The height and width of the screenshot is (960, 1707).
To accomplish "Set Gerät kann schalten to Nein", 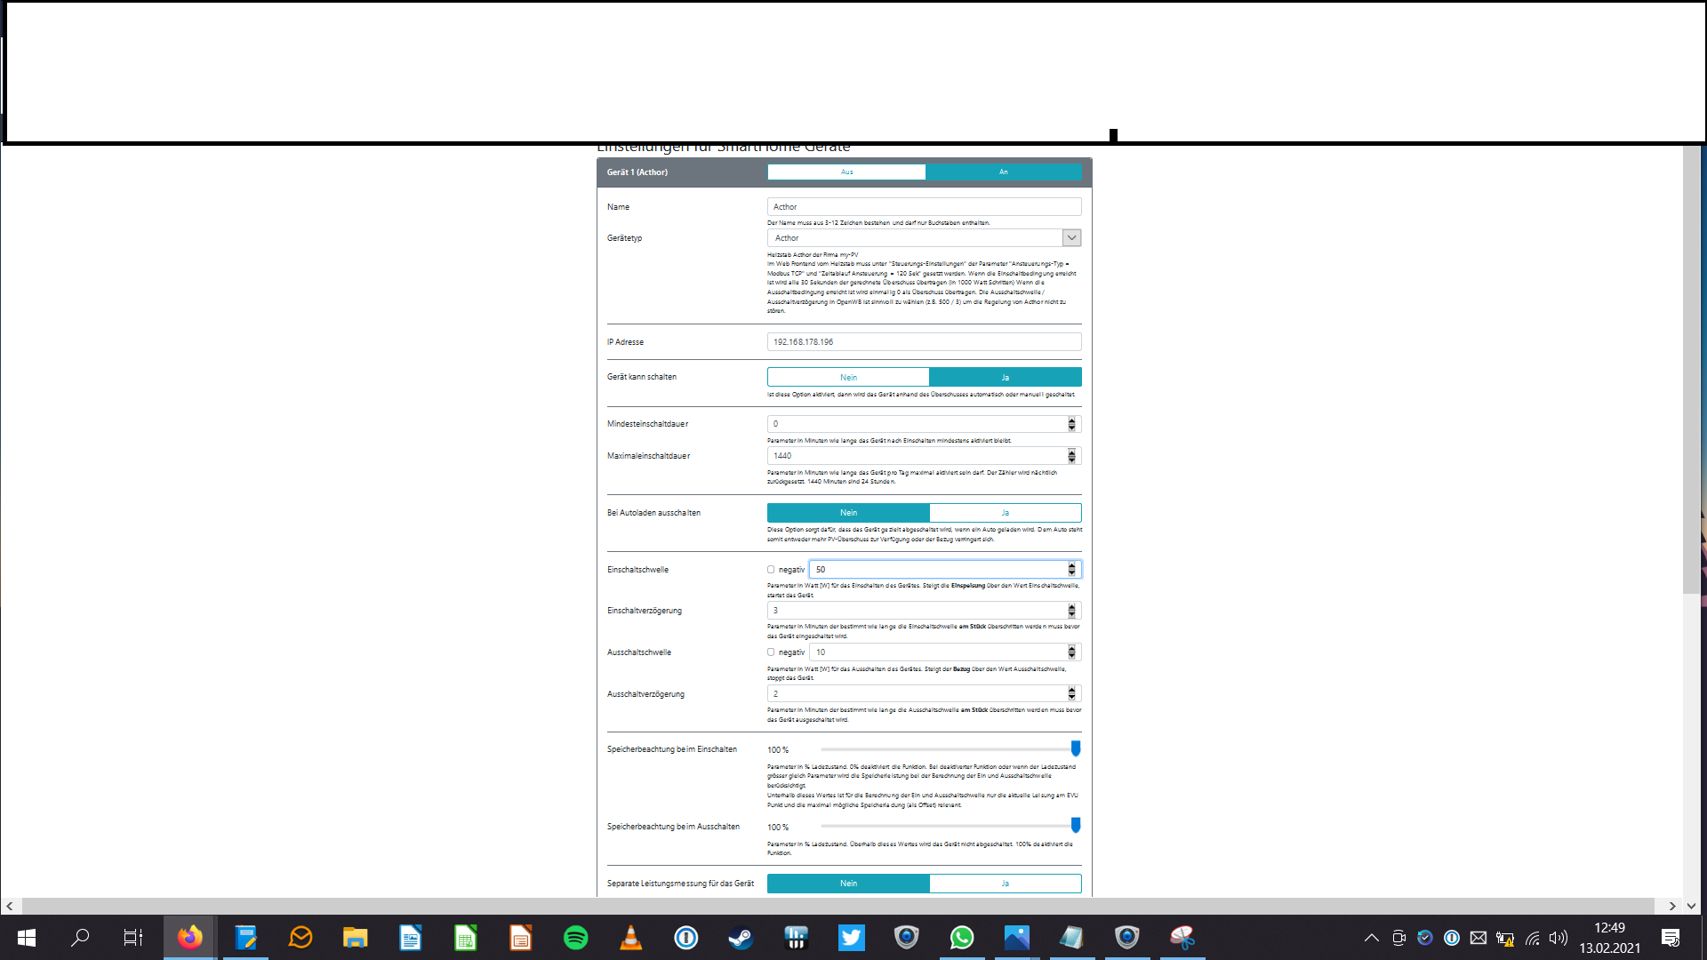I will tap(848, 377).
